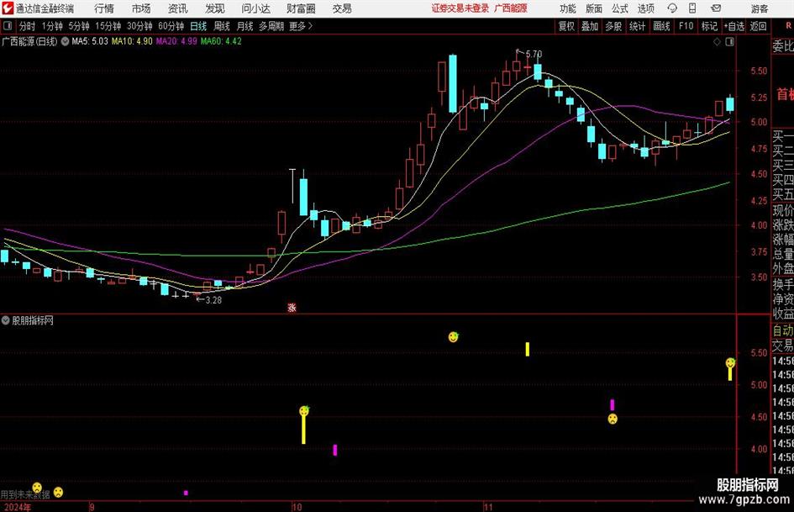The height and width of the screenshot is (512, 794).
Task: Switch to the 15分钟 period
Action: click(108, 26)
